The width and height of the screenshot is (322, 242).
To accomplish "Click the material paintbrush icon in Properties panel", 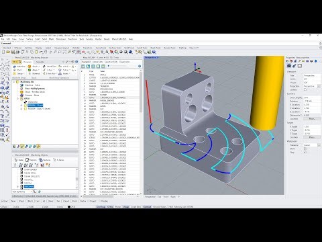I will [294, 66].
